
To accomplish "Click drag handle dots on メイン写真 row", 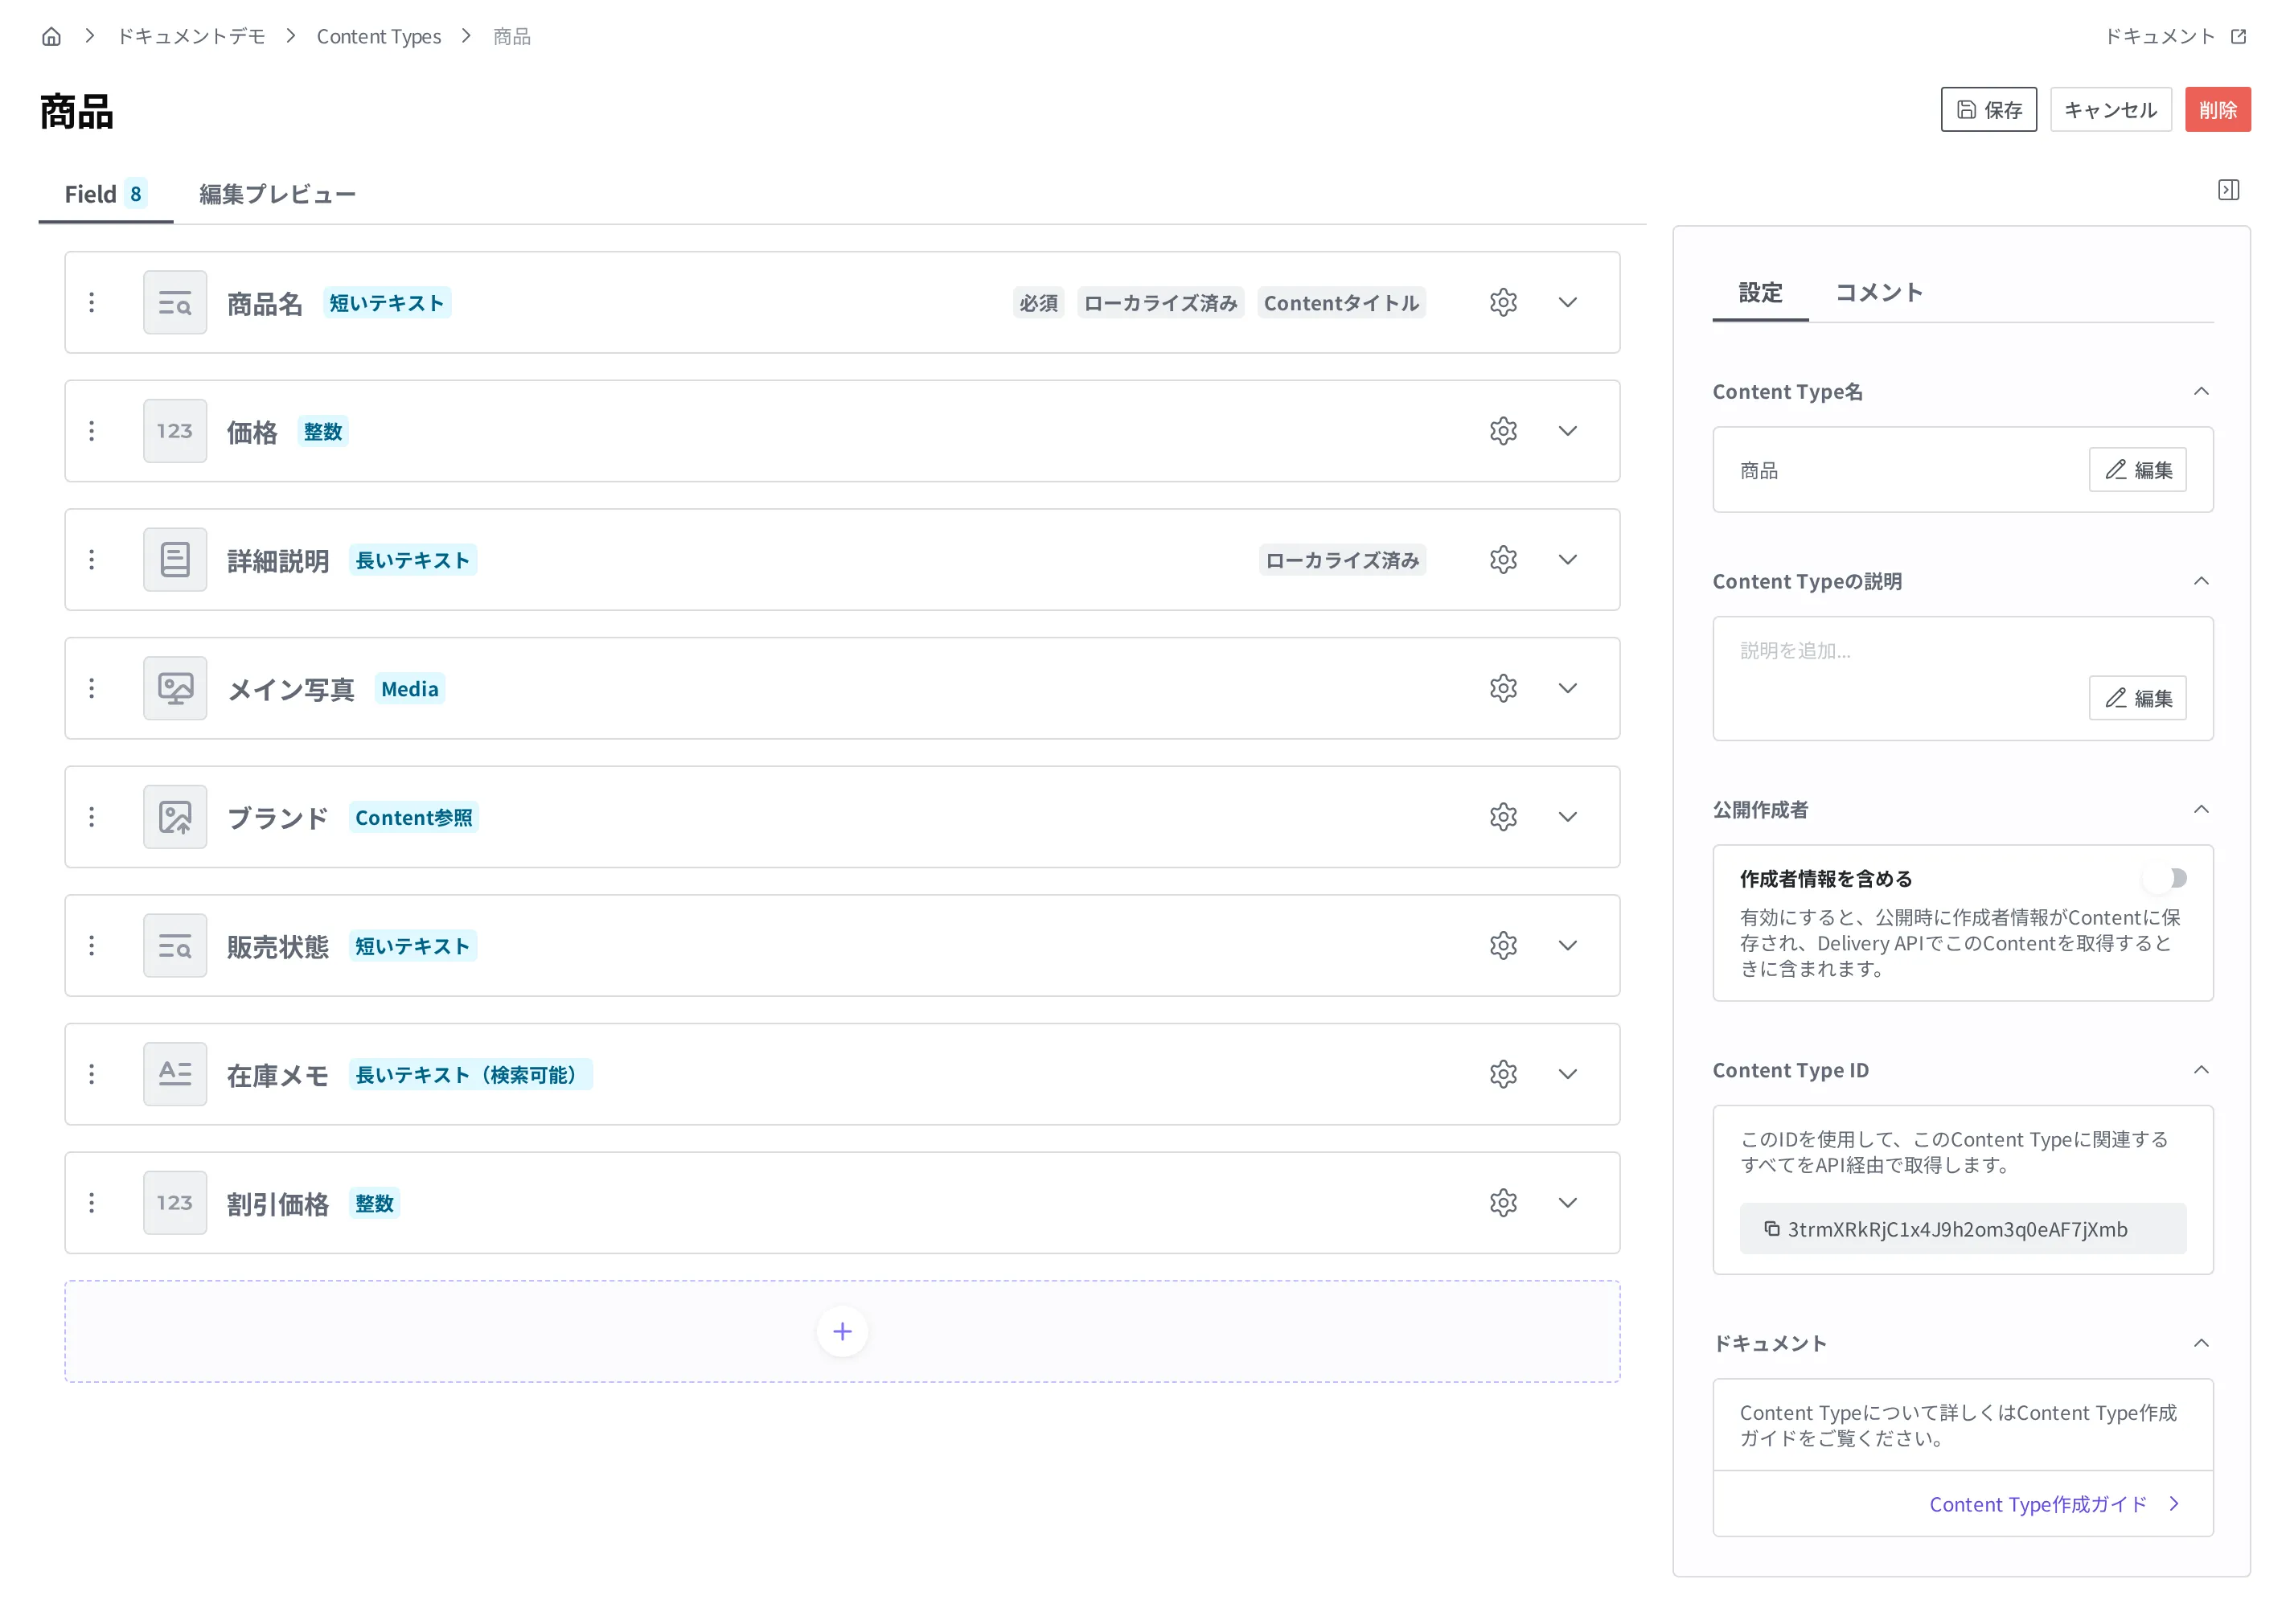I will [92, 688].
